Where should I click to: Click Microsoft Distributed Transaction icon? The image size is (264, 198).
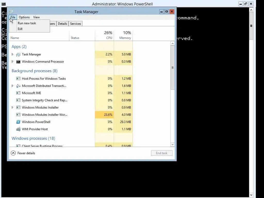18,86
